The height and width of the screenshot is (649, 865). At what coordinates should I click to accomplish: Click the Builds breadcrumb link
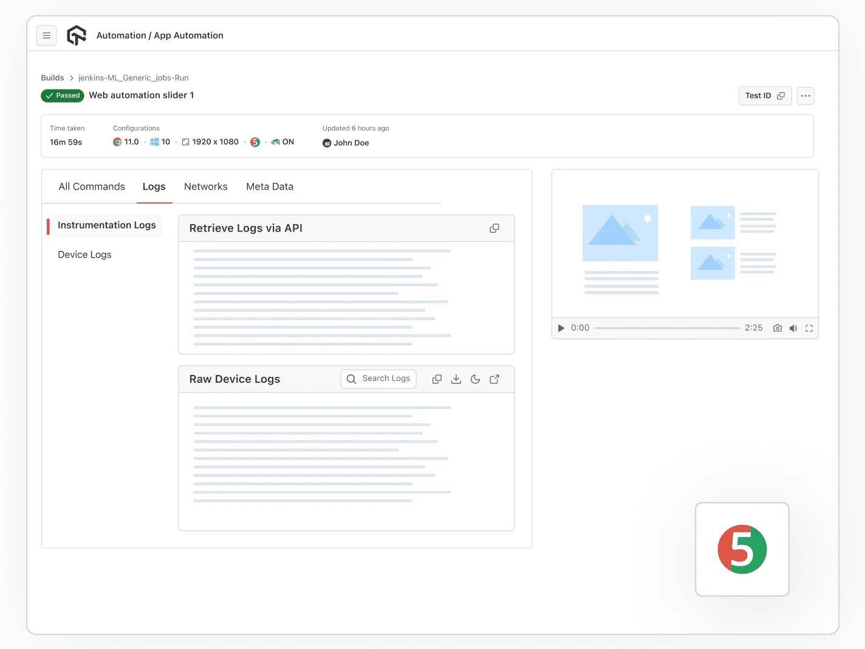52,78
